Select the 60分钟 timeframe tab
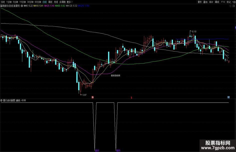The height and width of the screenshot is (152, 236). coord(38,2)
